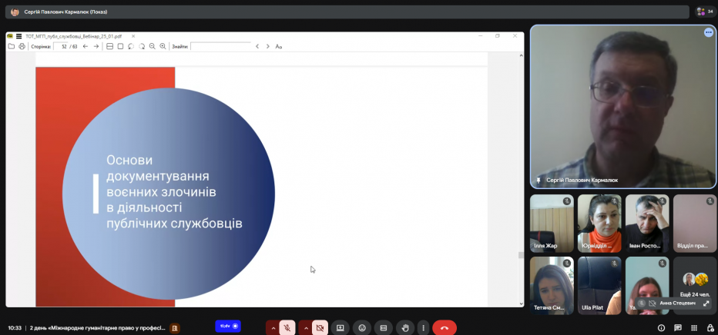
Task: Click the PDF viewer hamburger menu
Action: click(x=18, y=36)
